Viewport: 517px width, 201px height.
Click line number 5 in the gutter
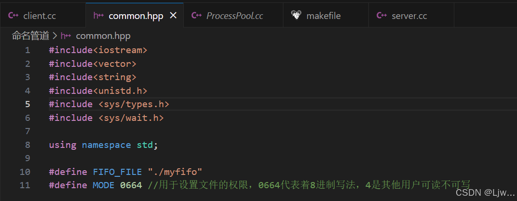pos(28,104)
